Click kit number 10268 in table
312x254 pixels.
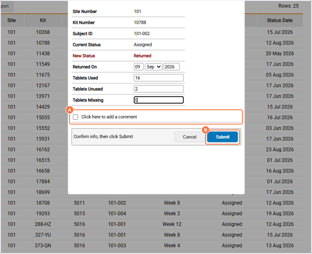point(43,32)
